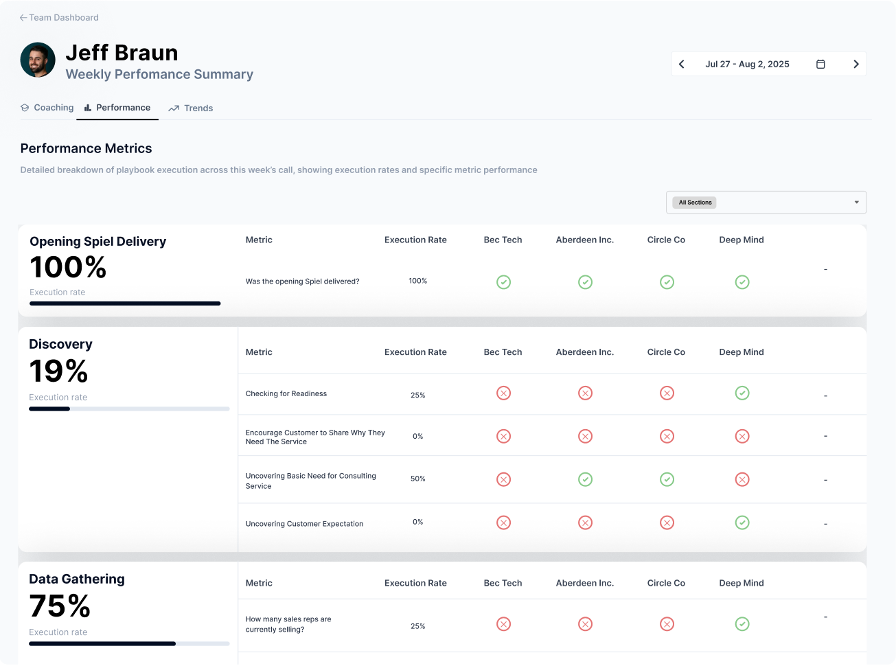
Task: Click the Data Gathering section title
Action: [77, 579]
